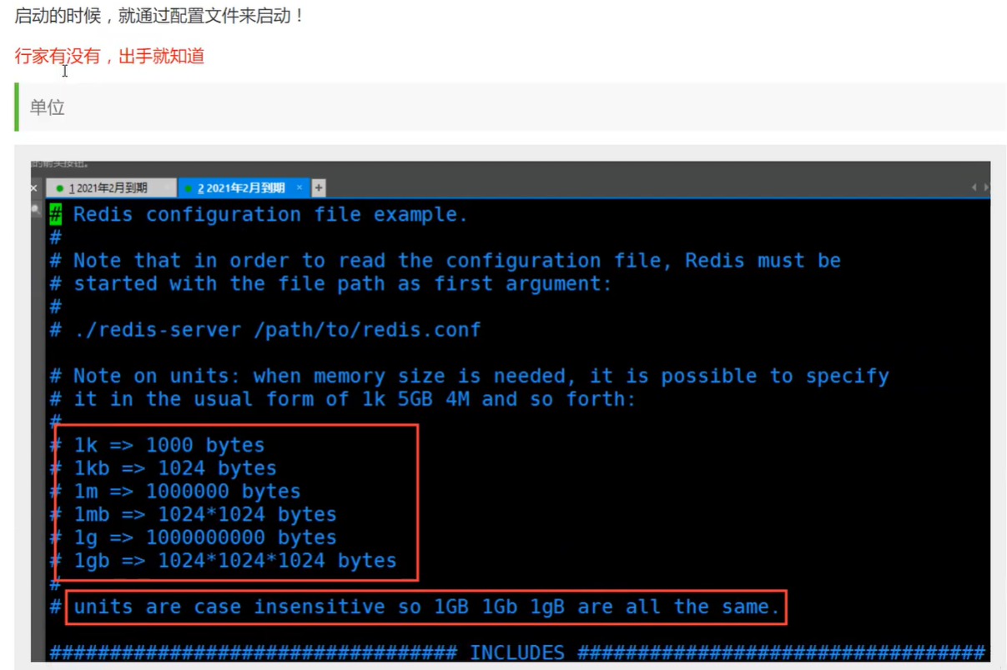
Task: Click the left tab-scroll arrow
Action: click(x=974, y=188)
